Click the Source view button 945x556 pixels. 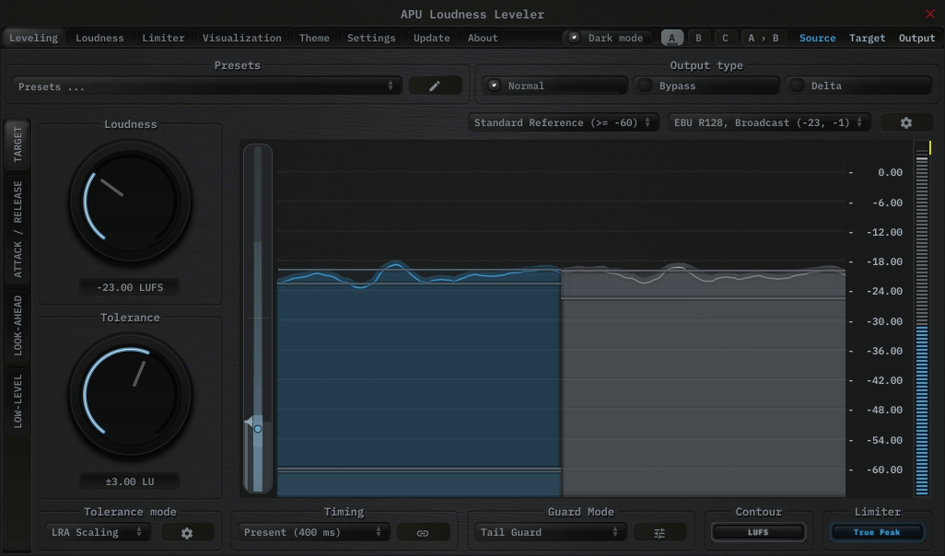(x=817, y=37)
